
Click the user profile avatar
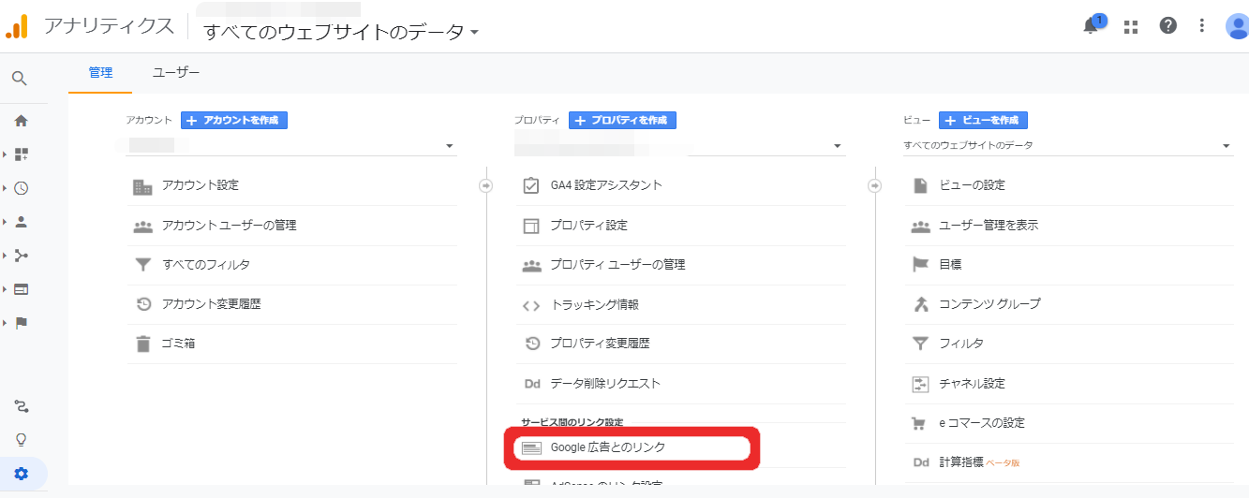(1238, 26)
